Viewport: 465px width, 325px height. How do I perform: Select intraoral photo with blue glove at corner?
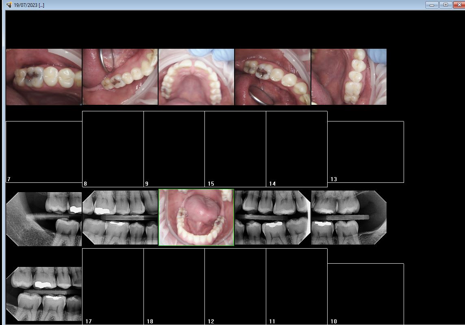point(349,77)
